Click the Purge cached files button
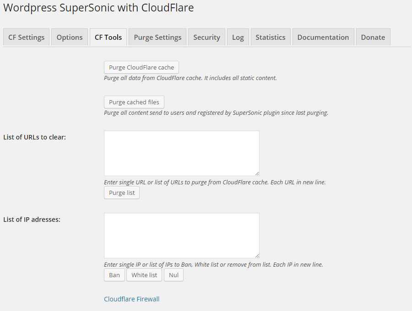Screen dimensions: 412x311 134,102
